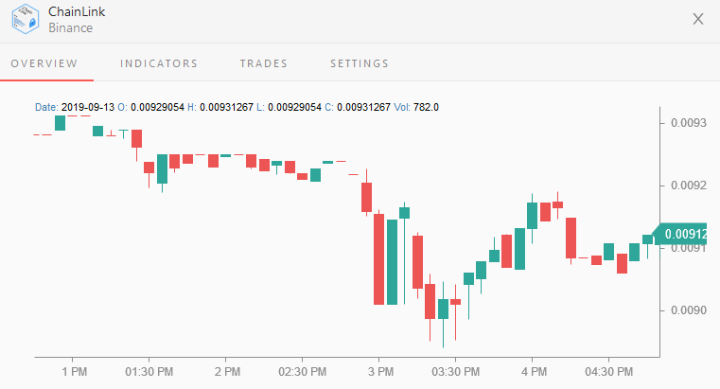The height and width of the screenshot is (389, 720).
Task: Go to the Settings tab
Action: pyautogui.click(x=360, y=63)
